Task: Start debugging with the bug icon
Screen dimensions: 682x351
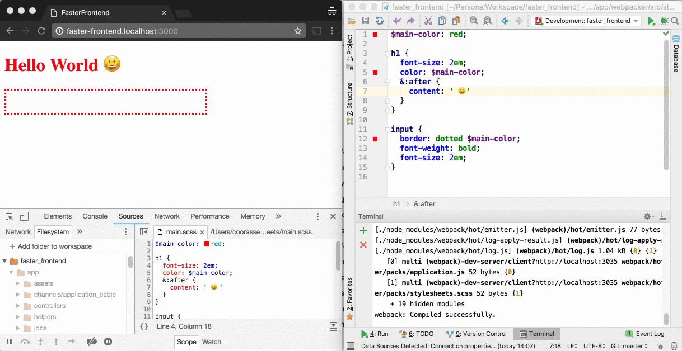Action: (665, 21)
